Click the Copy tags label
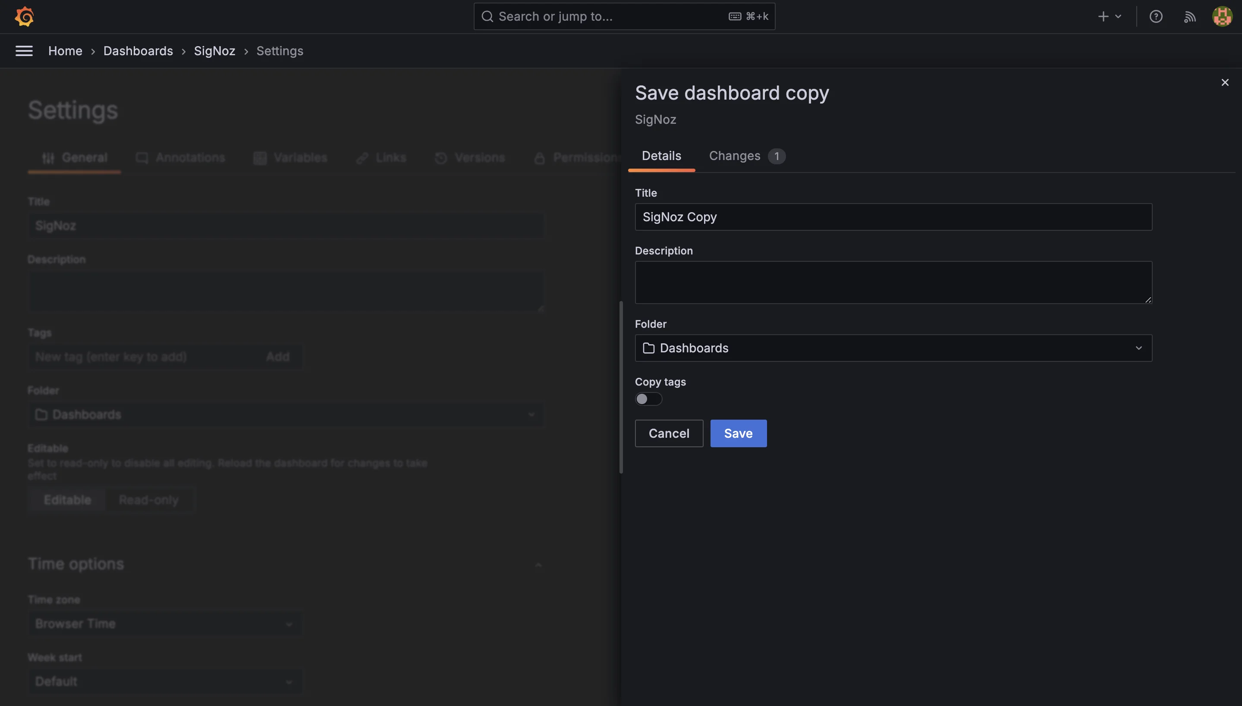This screenshot has height=706, width=1242. tap(660, 382)
